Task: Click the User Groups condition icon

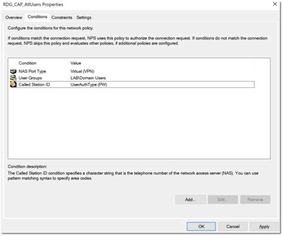Action: point(13,78)
